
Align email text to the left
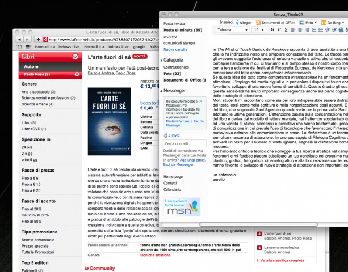[293, 29]
